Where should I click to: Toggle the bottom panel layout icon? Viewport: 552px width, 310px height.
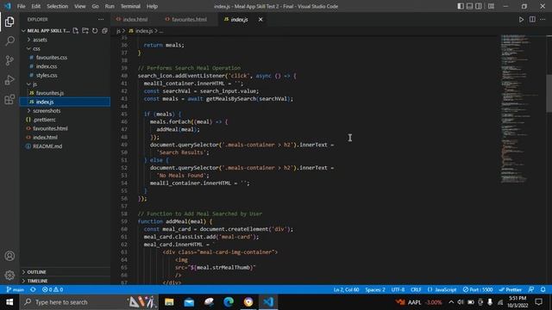click(x=469, y=6)
